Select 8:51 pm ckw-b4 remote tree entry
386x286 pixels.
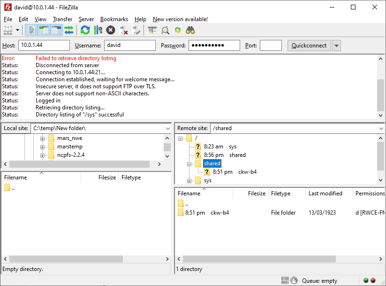[x=235, y=172]
